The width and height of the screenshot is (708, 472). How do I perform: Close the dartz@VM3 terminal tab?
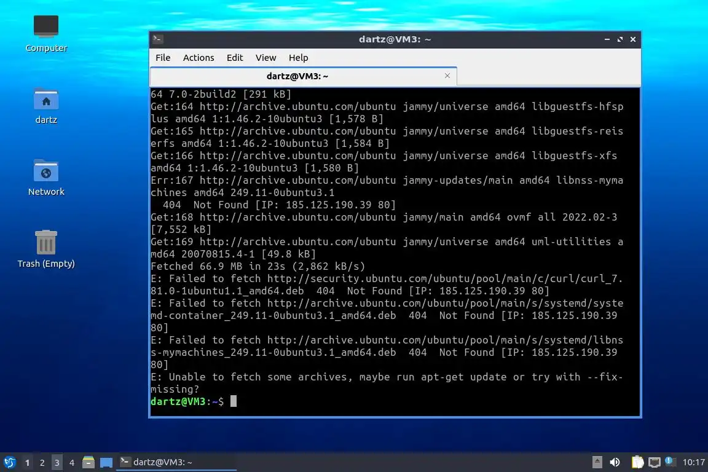point(447,76)
